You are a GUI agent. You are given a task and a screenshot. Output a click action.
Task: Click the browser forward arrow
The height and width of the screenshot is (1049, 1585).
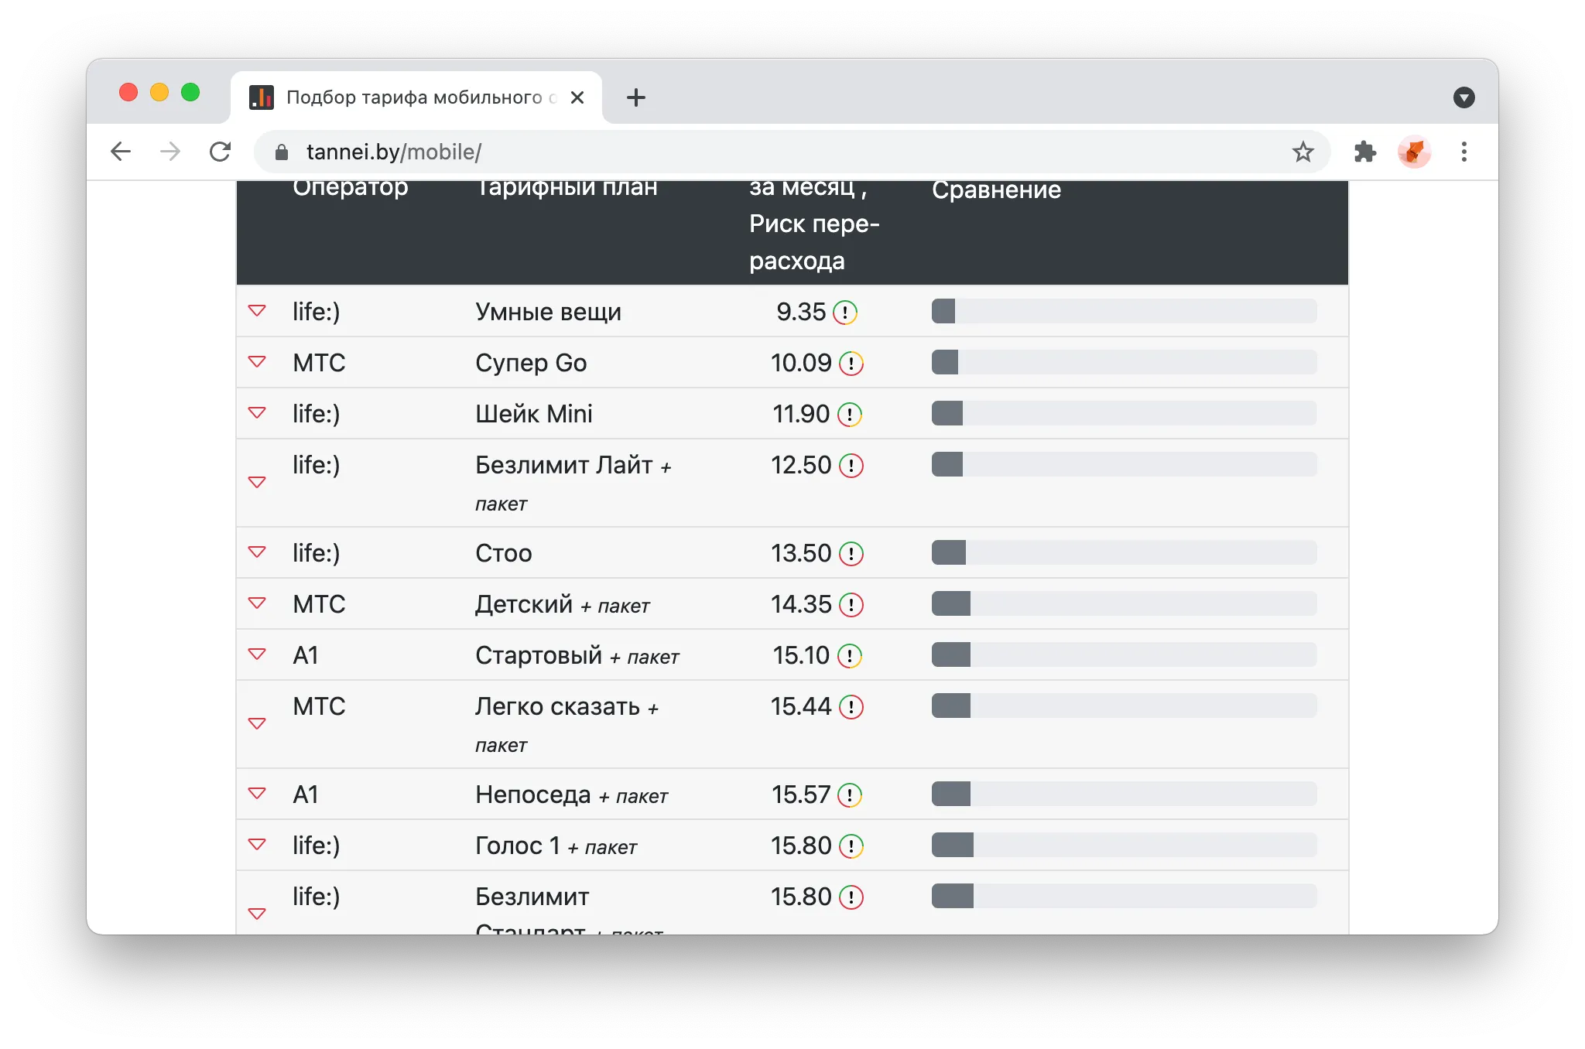[x=170, y=152]
